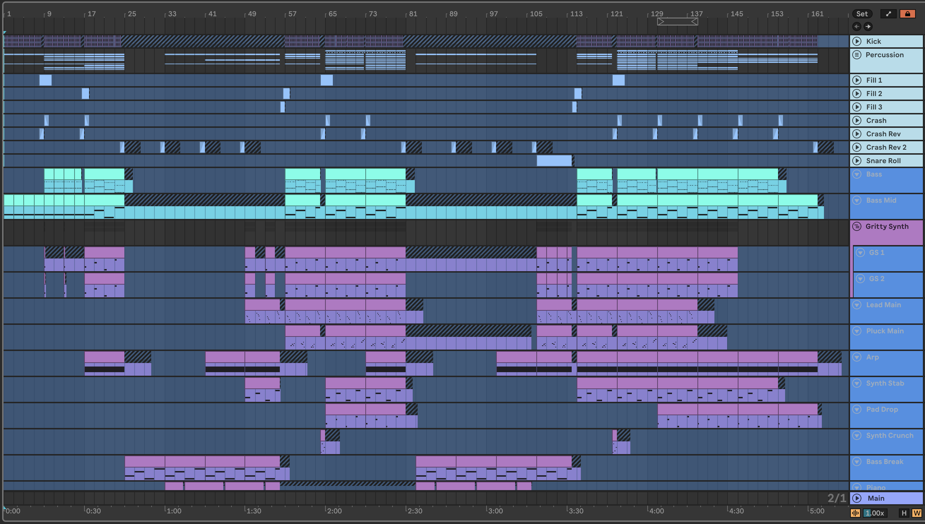Collapse the Percussion group track

857,55
